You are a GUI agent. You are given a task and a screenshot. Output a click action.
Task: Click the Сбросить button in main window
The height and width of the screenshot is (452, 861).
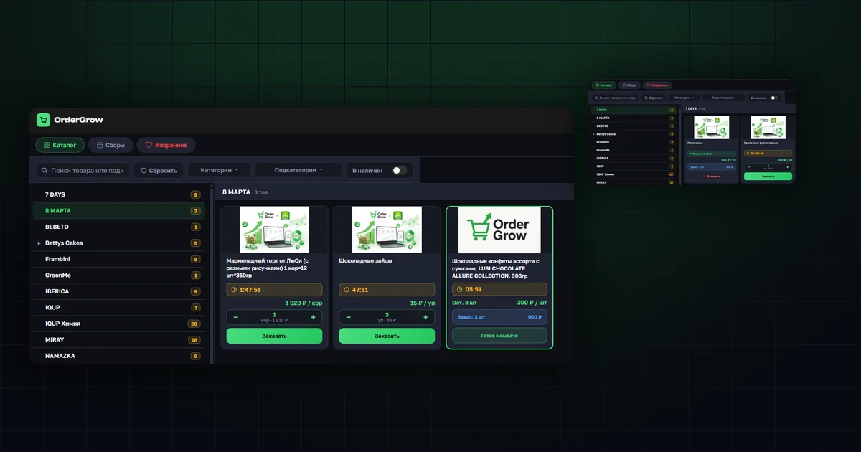coord(159,171)
